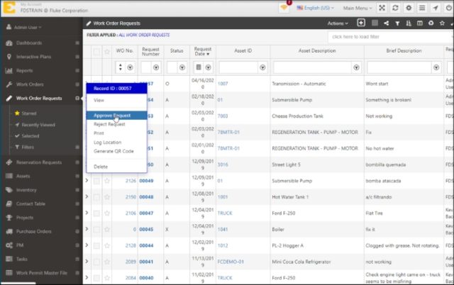
Task: Click the fullscreen expand icon in top bar
Action: 382,8
